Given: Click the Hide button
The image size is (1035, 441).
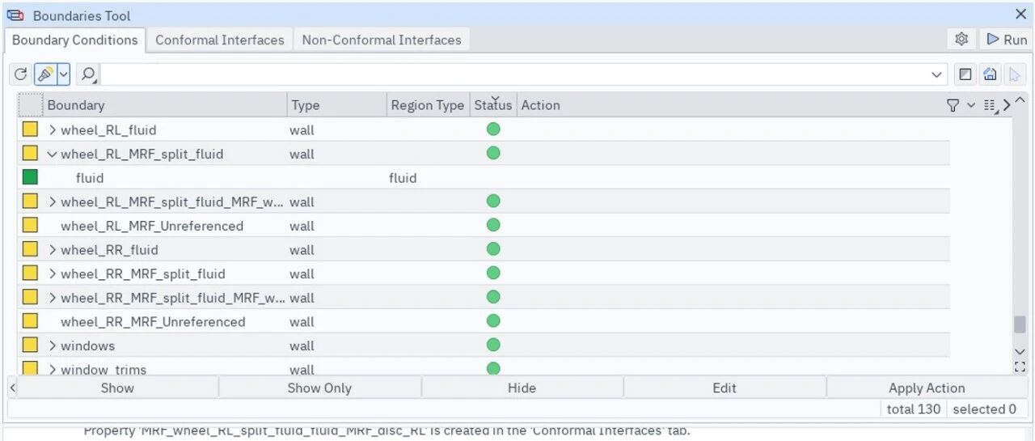Looking at the screenshot, I should 522,388.
